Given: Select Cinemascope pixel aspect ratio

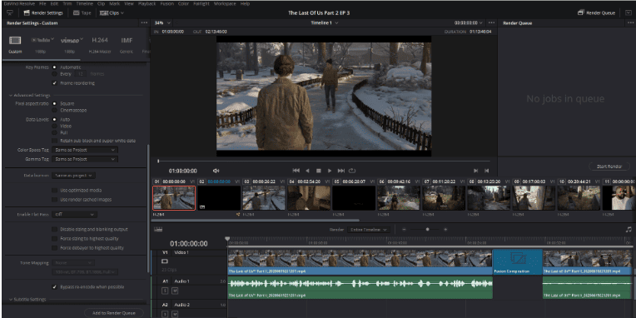Looking at the screenshot, I should click(54, 110).
